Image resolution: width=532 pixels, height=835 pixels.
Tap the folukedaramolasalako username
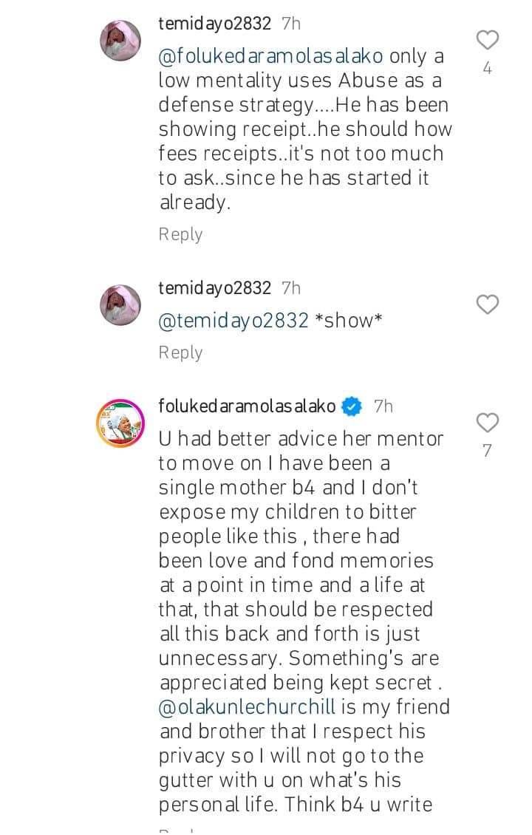pyautogui.click(x=248, y=406)
